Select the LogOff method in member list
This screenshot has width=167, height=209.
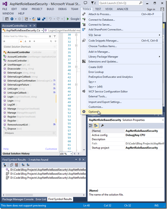pos(30,105)
